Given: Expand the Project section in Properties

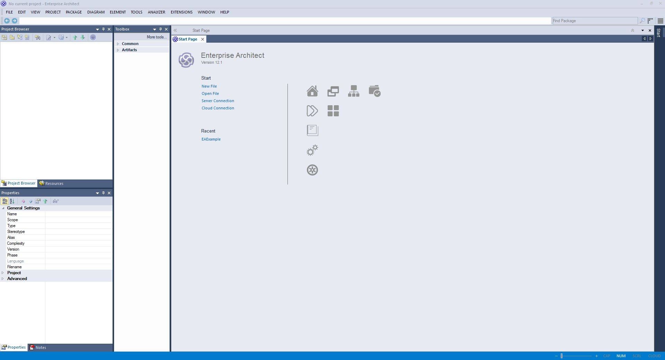Looking at the screenshot, I should point(3,273).
